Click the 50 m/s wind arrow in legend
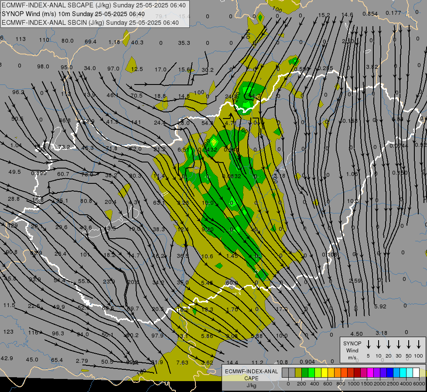Viewport: 427px width, 392px height. [x=409, y=345]
